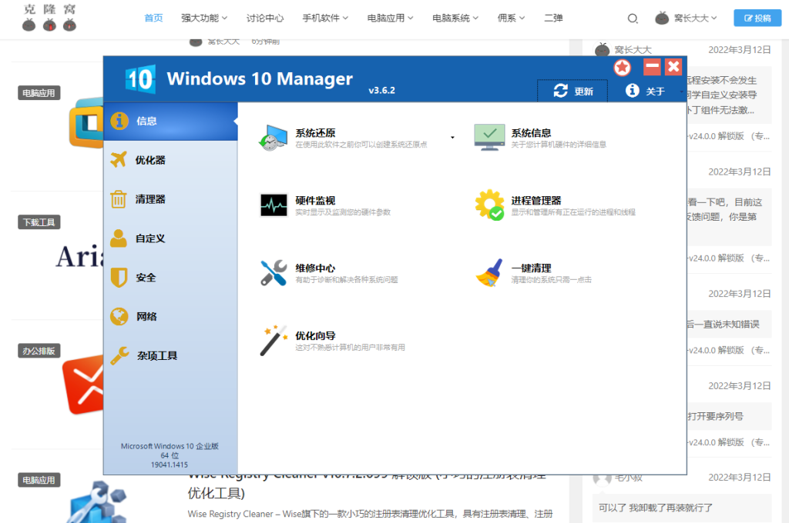Image resolution: width=789 pixels, height=523 pixels.
Task: Expand the 佣系 website menu
Action: click(511, 18)
